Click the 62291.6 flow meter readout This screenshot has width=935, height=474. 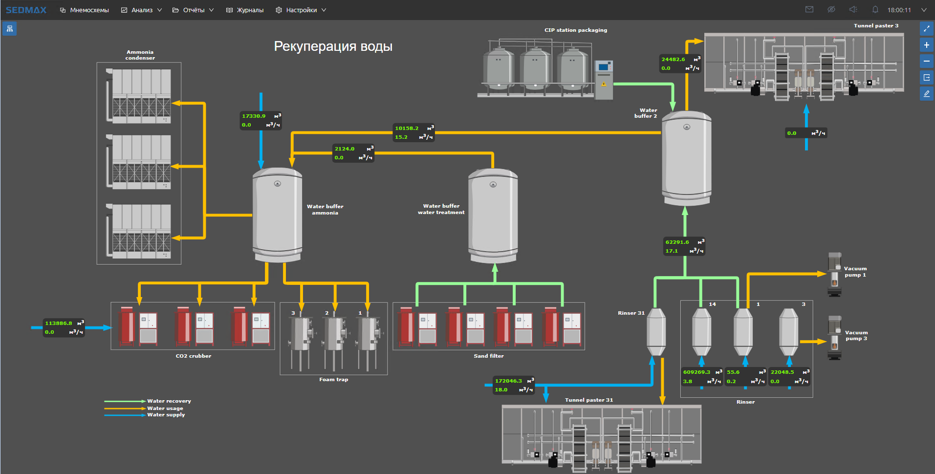click(684, 246)
